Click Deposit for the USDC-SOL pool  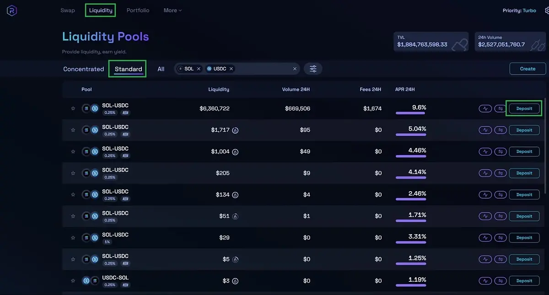tap(524, 281)
